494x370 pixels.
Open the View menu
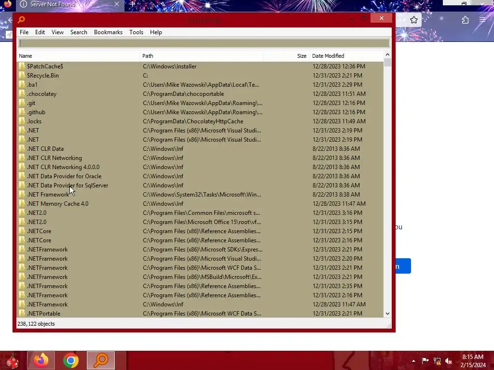57,32
